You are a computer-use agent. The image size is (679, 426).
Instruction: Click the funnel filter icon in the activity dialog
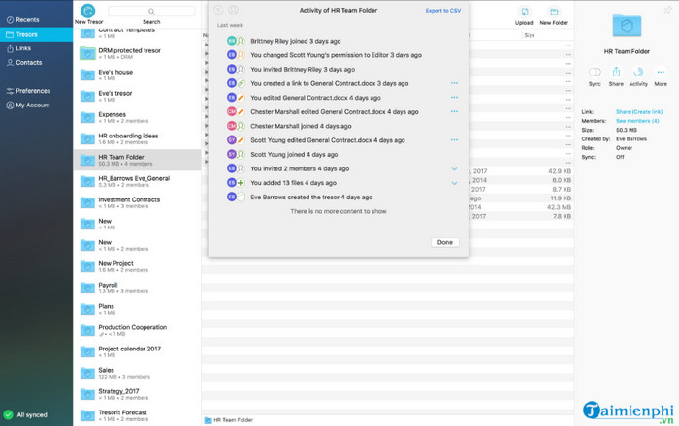click(218, 10)
